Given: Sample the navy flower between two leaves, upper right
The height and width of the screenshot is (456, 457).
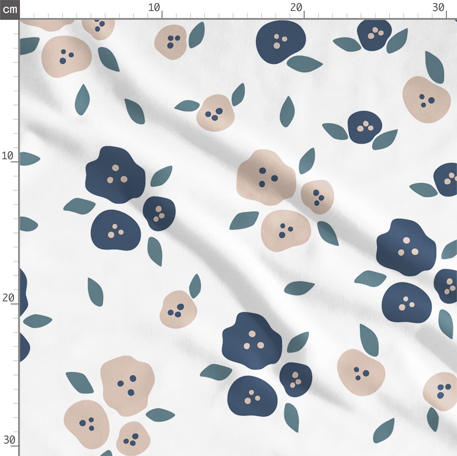Looking at the screenshot, I should coord(364,127).
